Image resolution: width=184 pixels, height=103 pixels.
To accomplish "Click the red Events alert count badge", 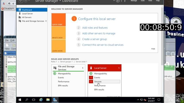I will point(91,78).
